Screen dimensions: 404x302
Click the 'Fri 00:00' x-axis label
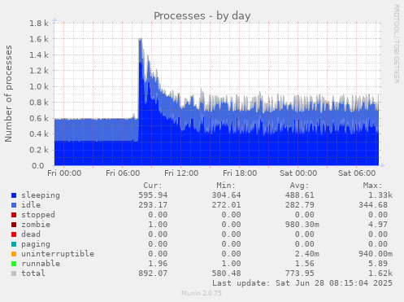[64, 173]
